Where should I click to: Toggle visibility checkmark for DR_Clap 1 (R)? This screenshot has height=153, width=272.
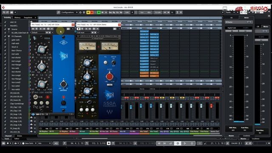coord(5,107)
